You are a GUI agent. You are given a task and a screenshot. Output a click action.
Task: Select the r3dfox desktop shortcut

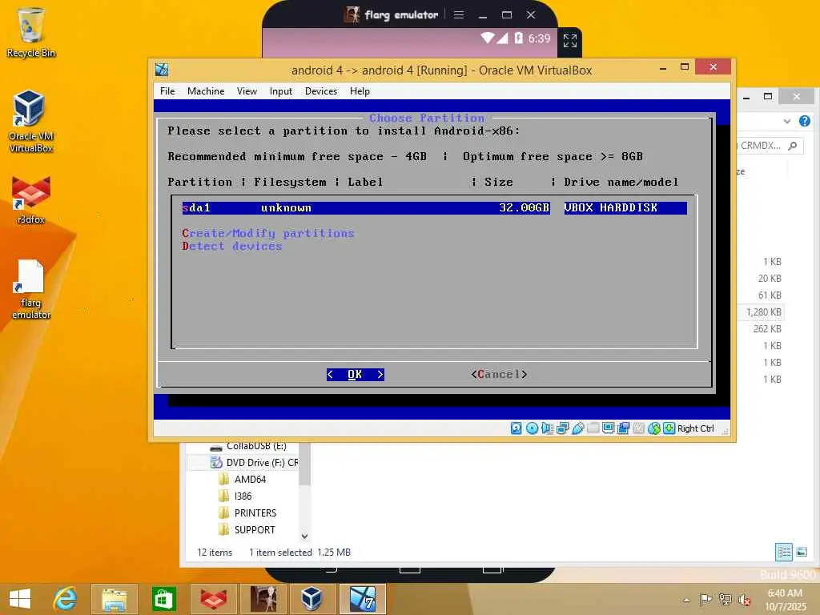coord(31,200)
